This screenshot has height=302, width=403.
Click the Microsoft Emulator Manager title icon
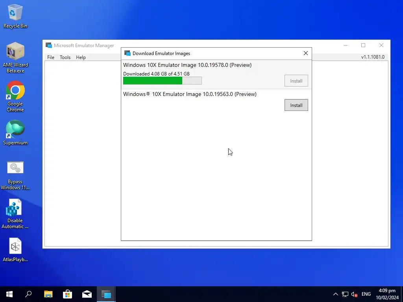coord(49,46)
